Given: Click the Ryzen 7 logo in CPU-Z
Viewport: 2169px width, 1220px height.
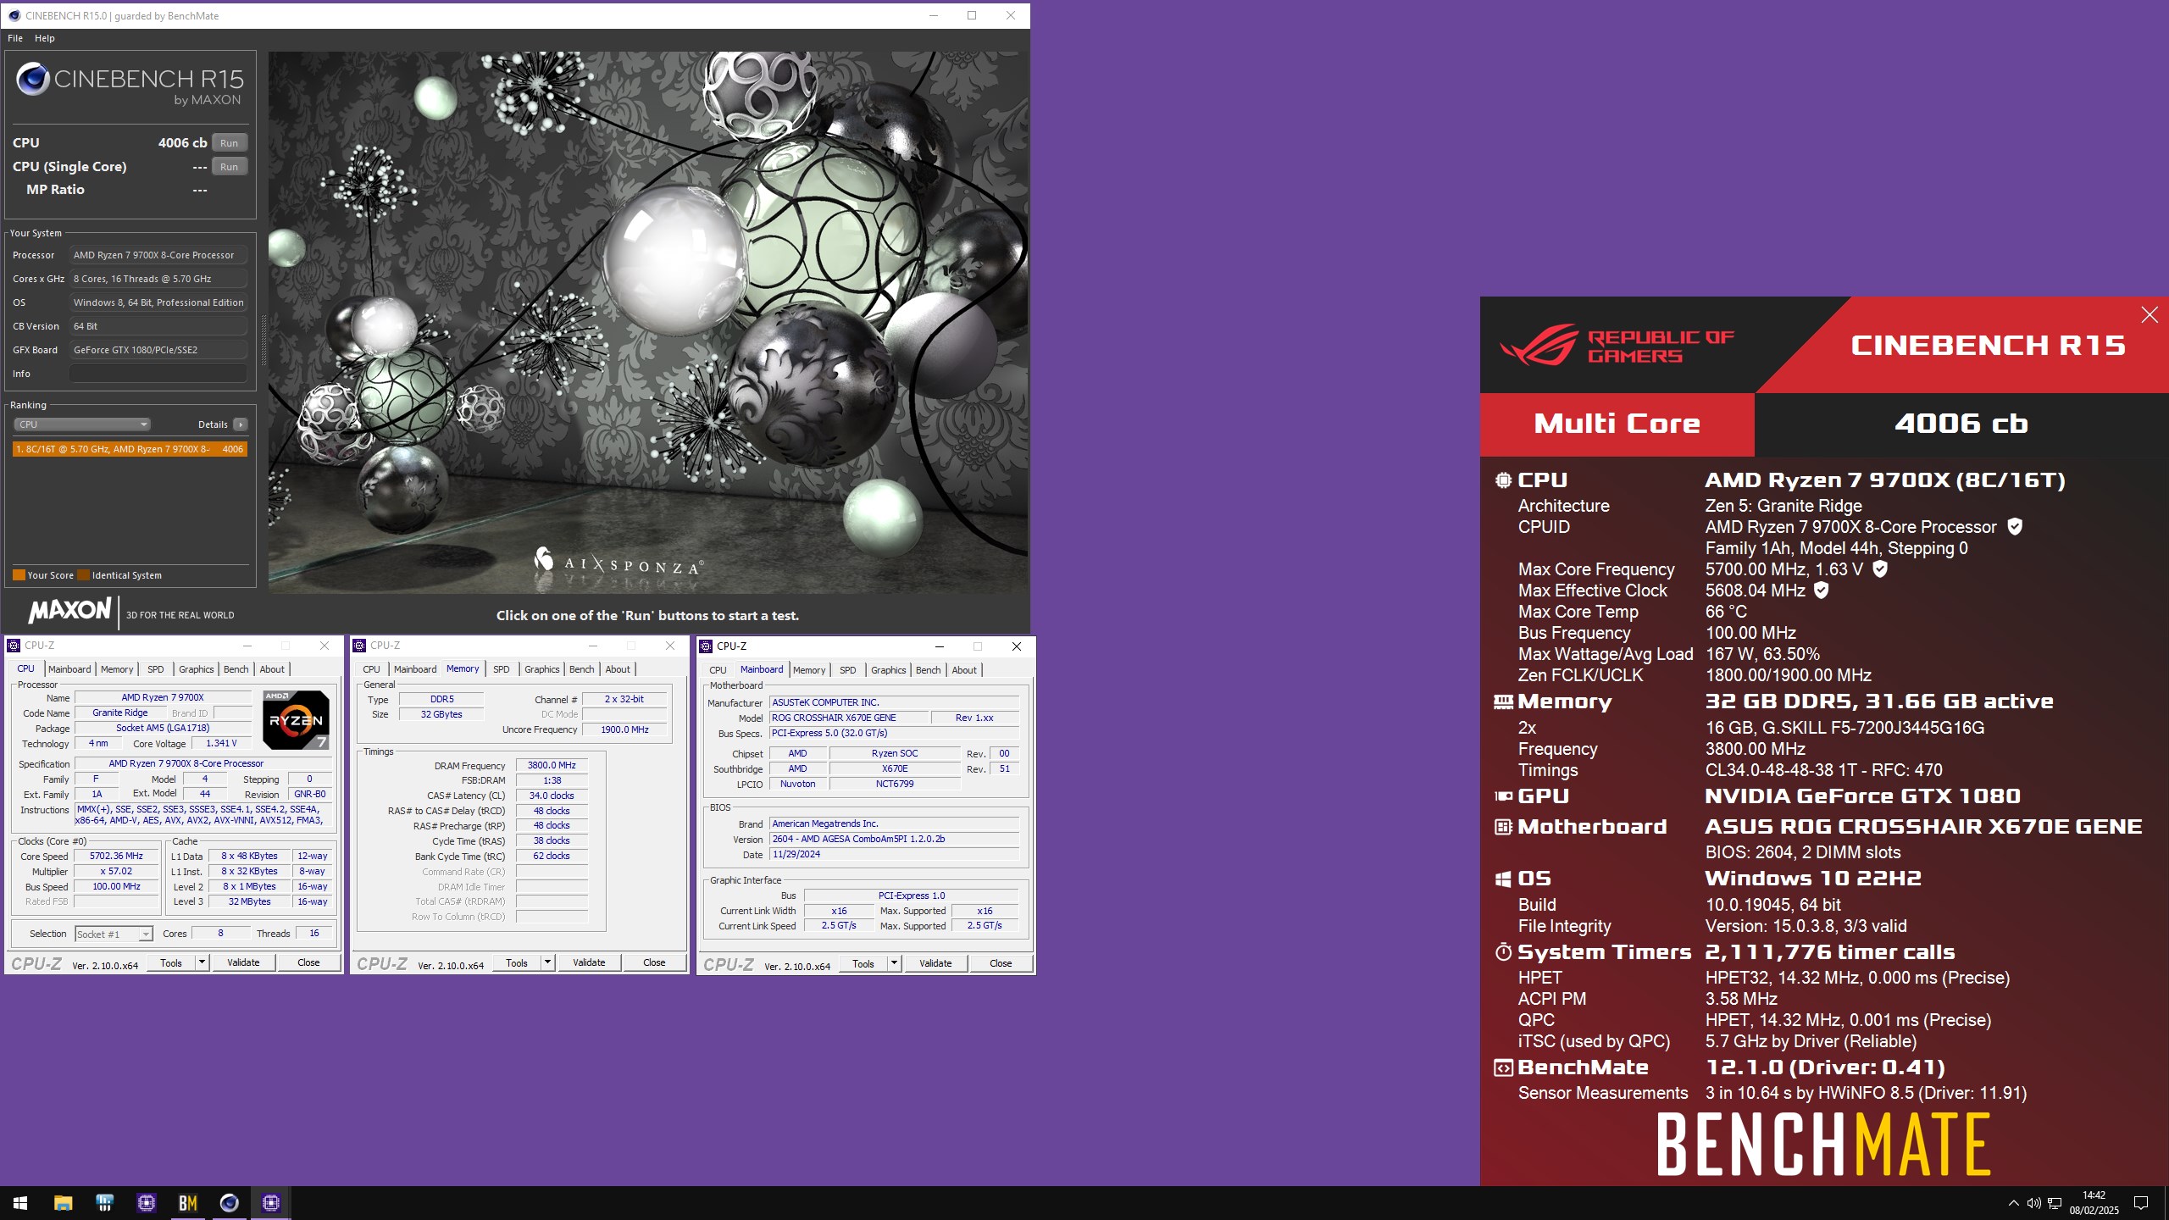Looking at the screenshot, I should 296,720.
